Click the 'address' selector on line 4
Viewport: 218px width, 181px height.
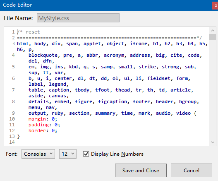click(x=140, y=55)
